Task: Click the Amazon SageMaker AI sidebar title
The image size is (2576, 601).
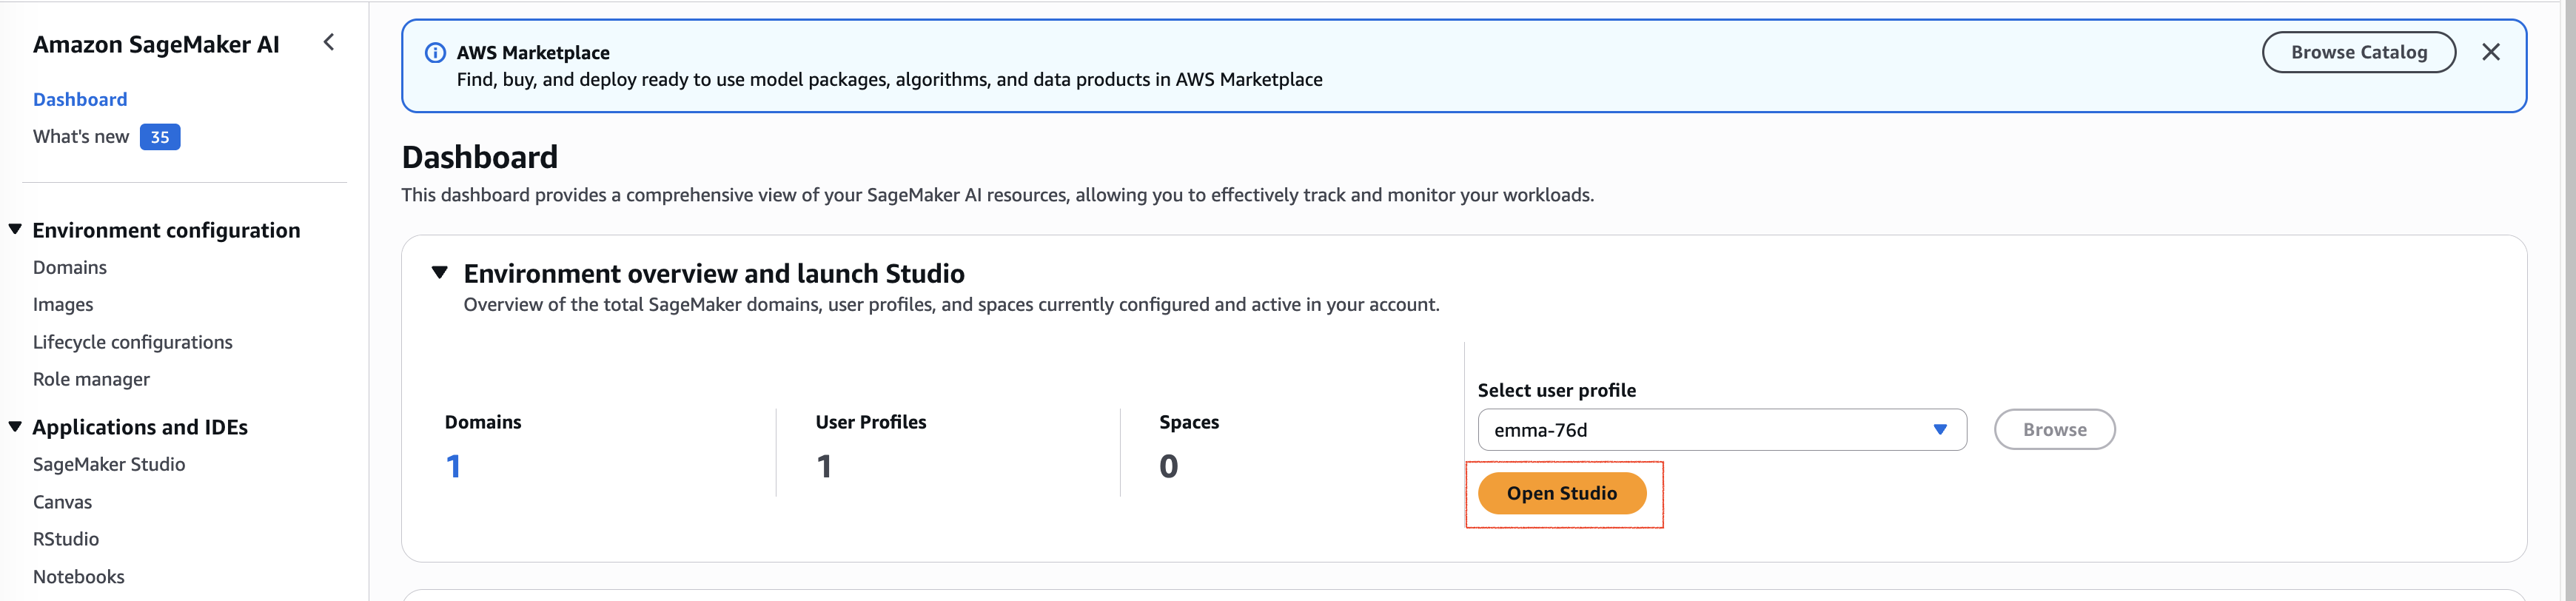Action: [156, 44]
